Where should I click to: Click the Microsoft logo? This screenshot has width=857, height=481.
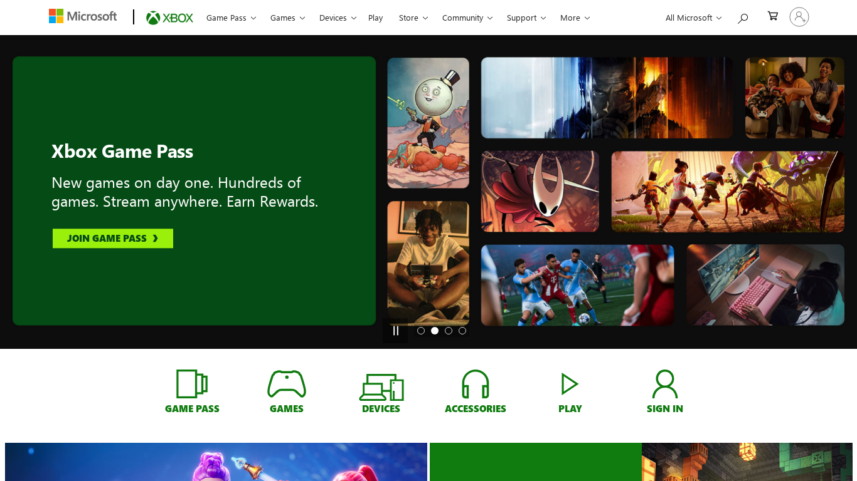pos(83,17)
